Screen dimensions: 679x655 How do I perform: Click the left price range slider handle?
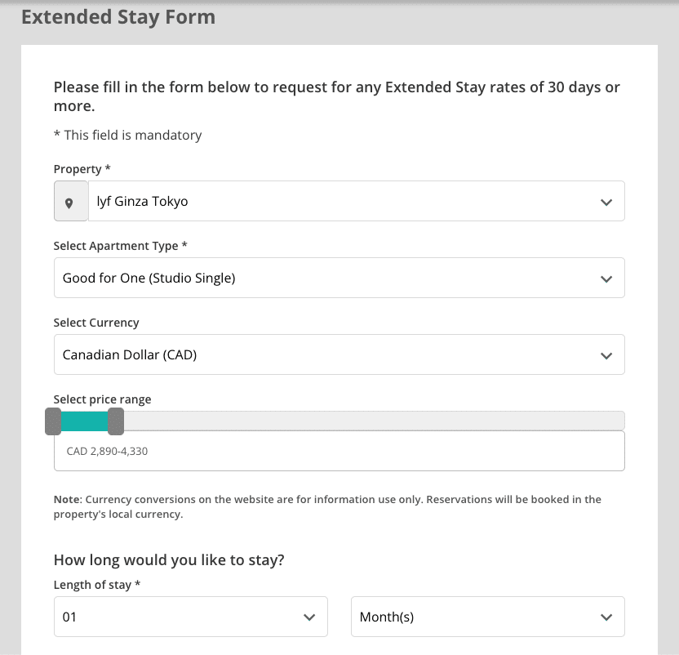53,421
